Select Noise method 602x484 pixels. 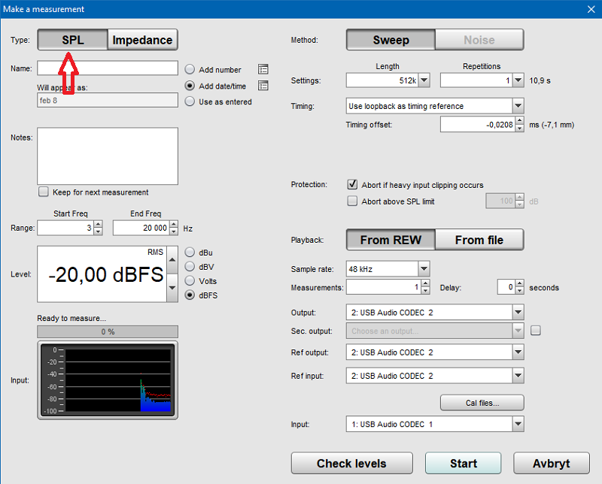coord(479,40)
